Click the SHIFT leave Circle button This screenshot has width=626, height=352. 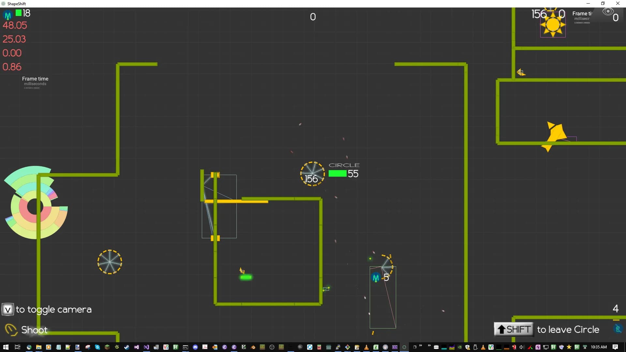(514, 329)
